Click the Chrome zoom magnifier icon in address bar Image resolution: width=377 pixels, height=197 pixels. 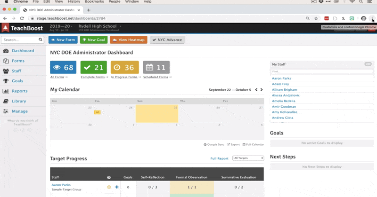(308, 18)
